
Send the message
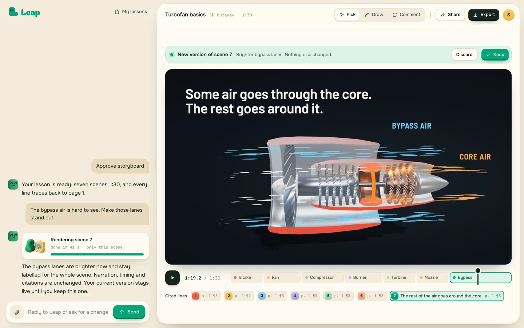[x=129, y=312]
